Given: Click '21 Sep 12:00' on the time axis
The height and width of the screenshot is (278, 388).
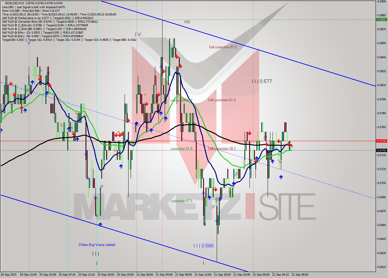Looking at the screenshot, I should pos(203,275).
